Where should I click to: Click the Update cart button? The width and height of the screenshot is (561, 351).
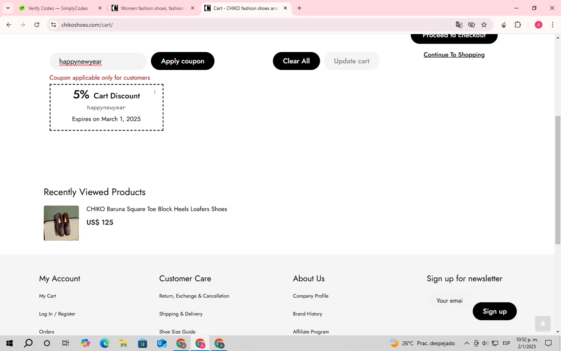(352, 61)
